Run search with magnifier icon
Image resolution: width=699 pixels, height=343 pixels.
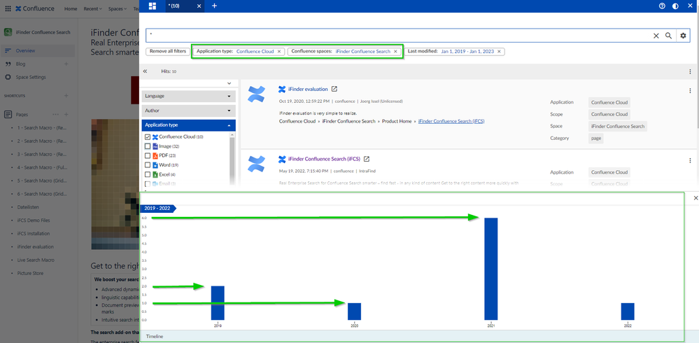(668, 36)
